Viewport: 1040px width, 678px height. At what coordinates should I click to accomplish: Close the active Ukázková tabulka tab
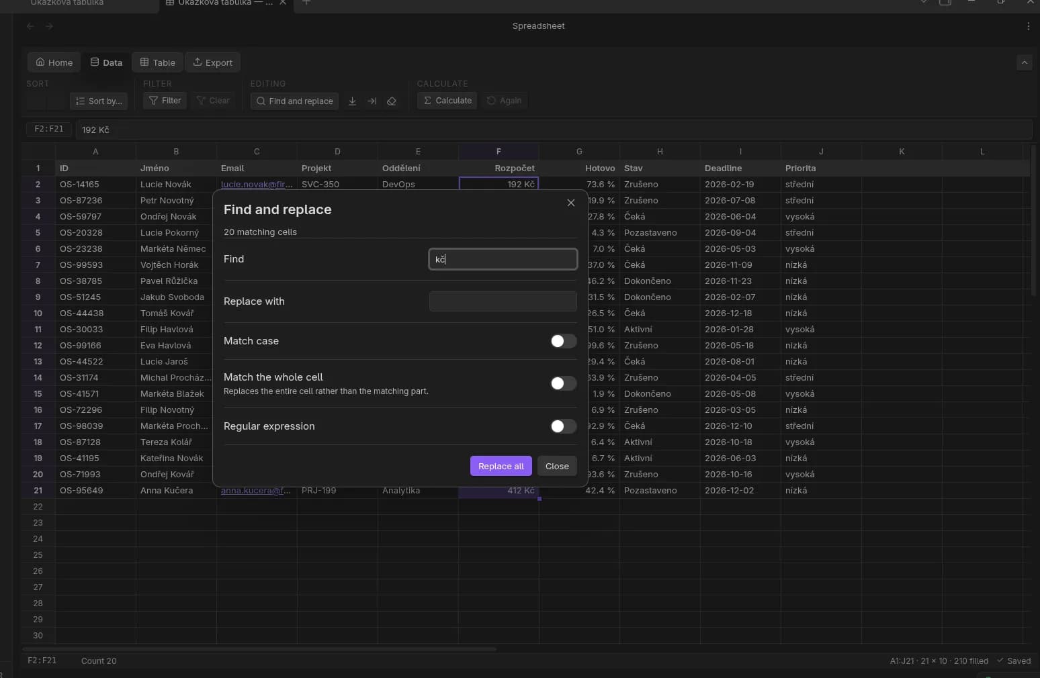283,3
